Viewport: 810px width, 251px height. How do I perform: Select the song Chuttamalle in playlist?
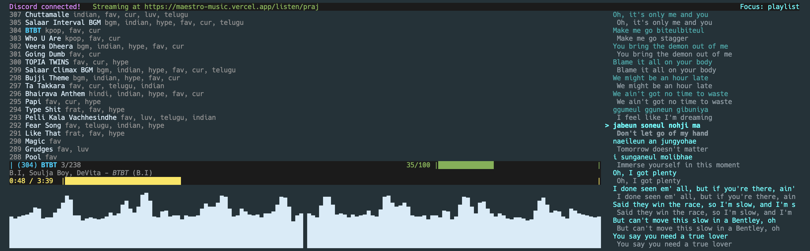47,15
